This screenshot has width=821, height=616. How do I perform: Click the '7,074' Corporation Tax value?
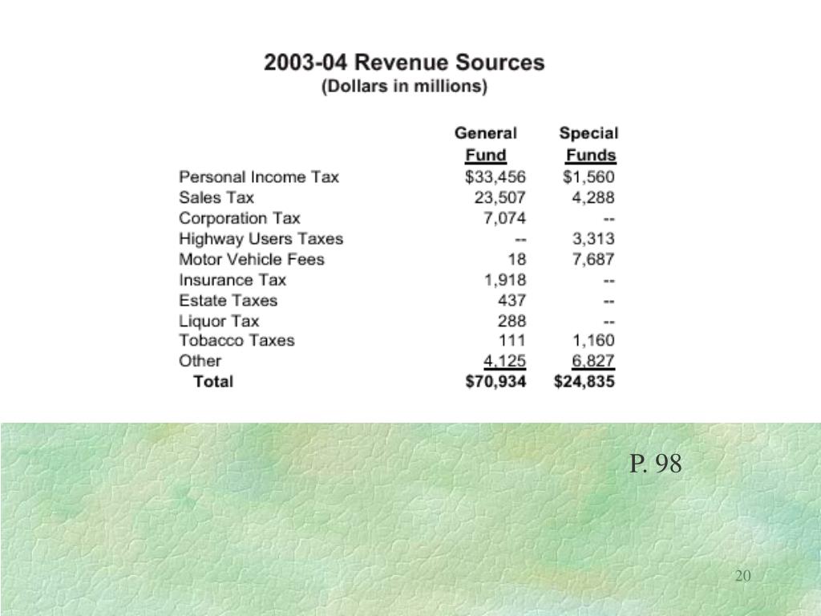(505, 218)
